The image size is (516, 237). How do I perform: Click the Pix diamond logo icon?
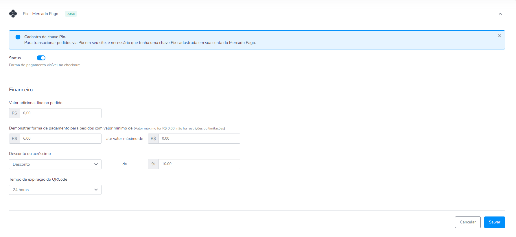coord(13,14)
